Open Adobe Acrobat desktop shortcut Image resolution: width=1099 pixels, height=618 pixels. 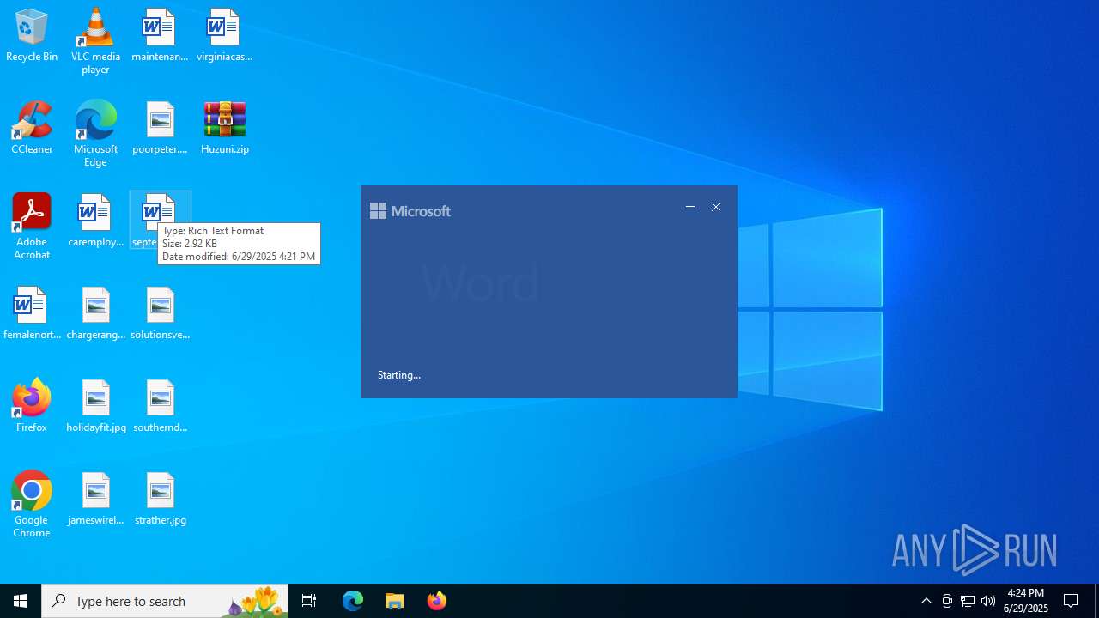tap(32, 227)
